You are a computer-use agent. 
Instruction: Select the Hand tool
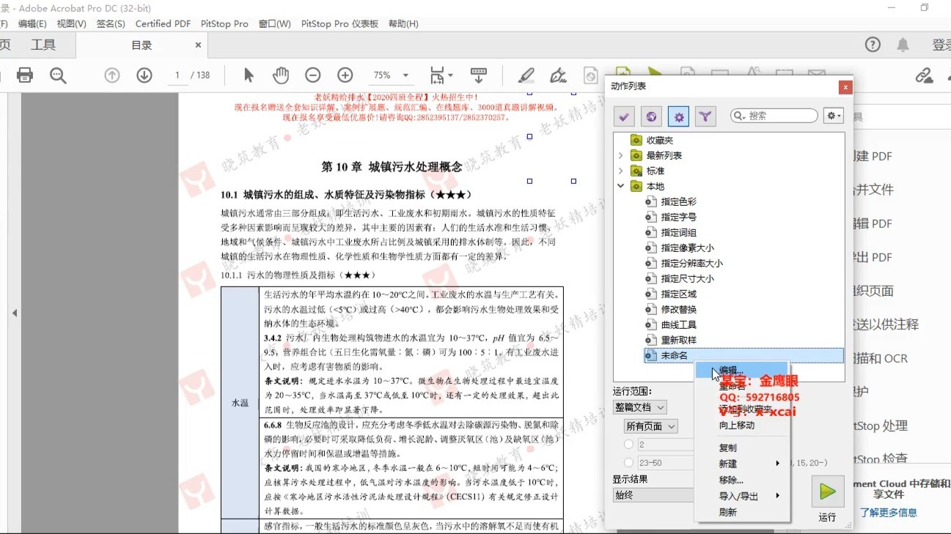(281, 75)
